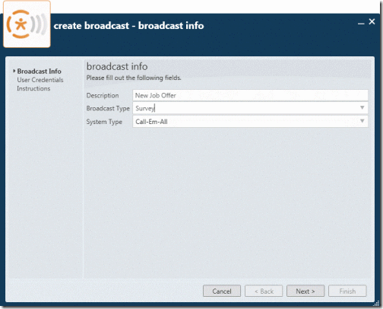The height and width of the screenshot is (309, 383).
Task: Minimize the create broadcast window
Action: click(361, 24)
